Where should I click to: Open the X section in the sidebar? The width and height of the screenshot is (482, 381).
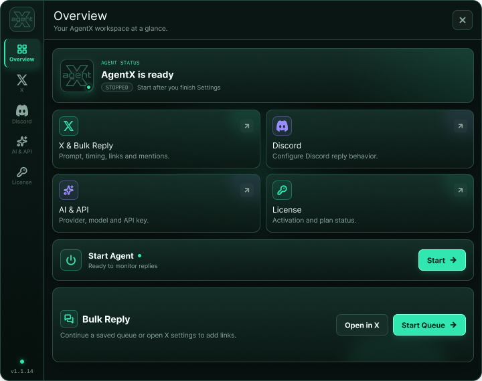22,83
